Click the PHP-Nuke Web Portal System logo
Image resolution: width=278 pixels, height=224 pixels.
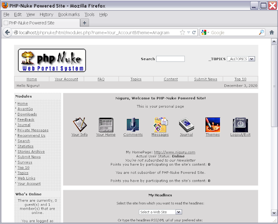(52, 61)
